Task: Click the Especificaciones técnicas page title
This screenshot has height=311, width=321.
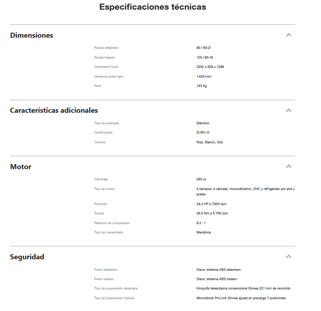Action: (152, 7)
